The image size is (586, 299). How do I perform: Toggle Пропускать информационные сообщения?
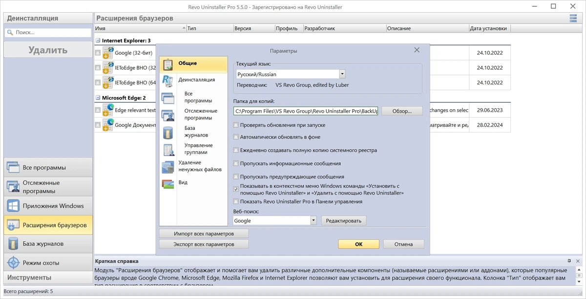[236, 163]
